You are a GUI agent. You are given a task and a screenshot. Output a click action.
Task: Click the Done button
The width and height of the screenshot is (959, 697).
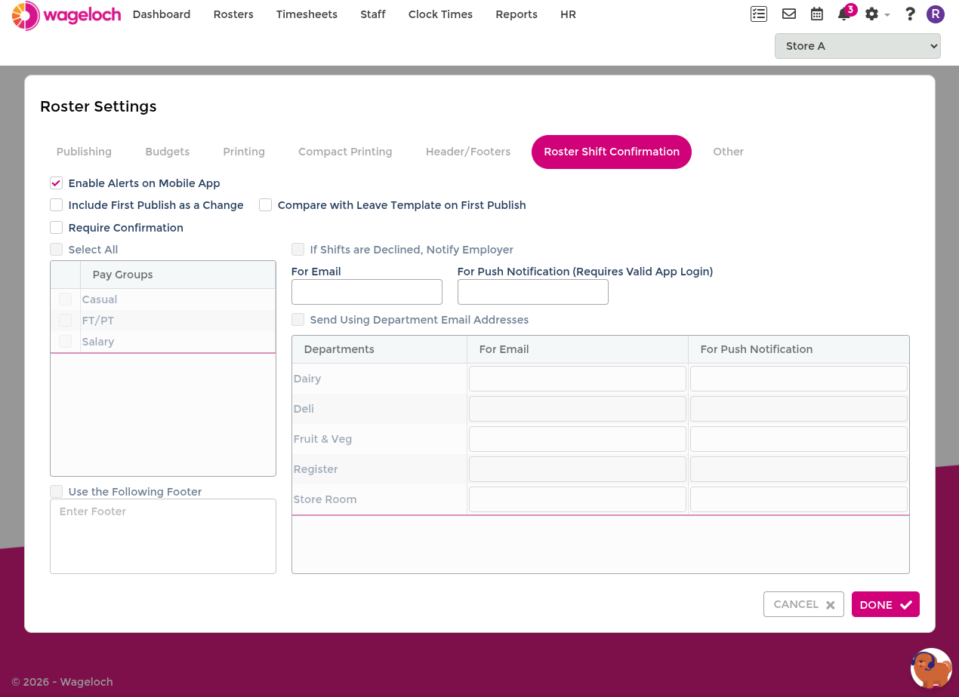pyautogui.click(x=885, y=604)
